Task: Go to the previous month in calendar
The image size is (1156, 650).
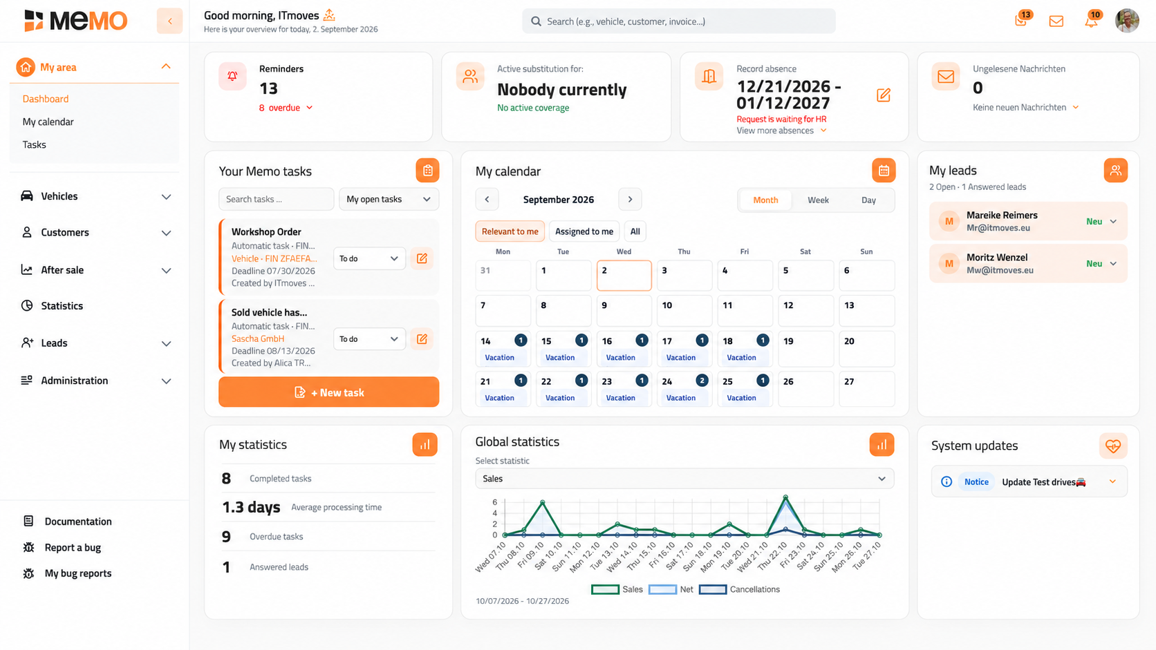Action: click(487, 200)
